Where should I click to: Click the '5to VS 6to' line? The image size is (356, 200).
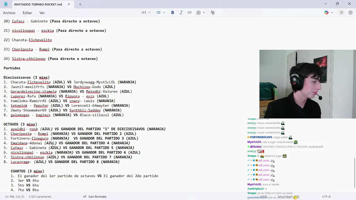pos(28,185)
